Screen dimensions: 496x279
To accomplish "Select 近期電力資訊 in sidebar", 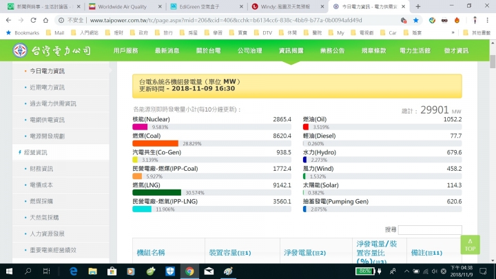I will click(x=47, y=87).
